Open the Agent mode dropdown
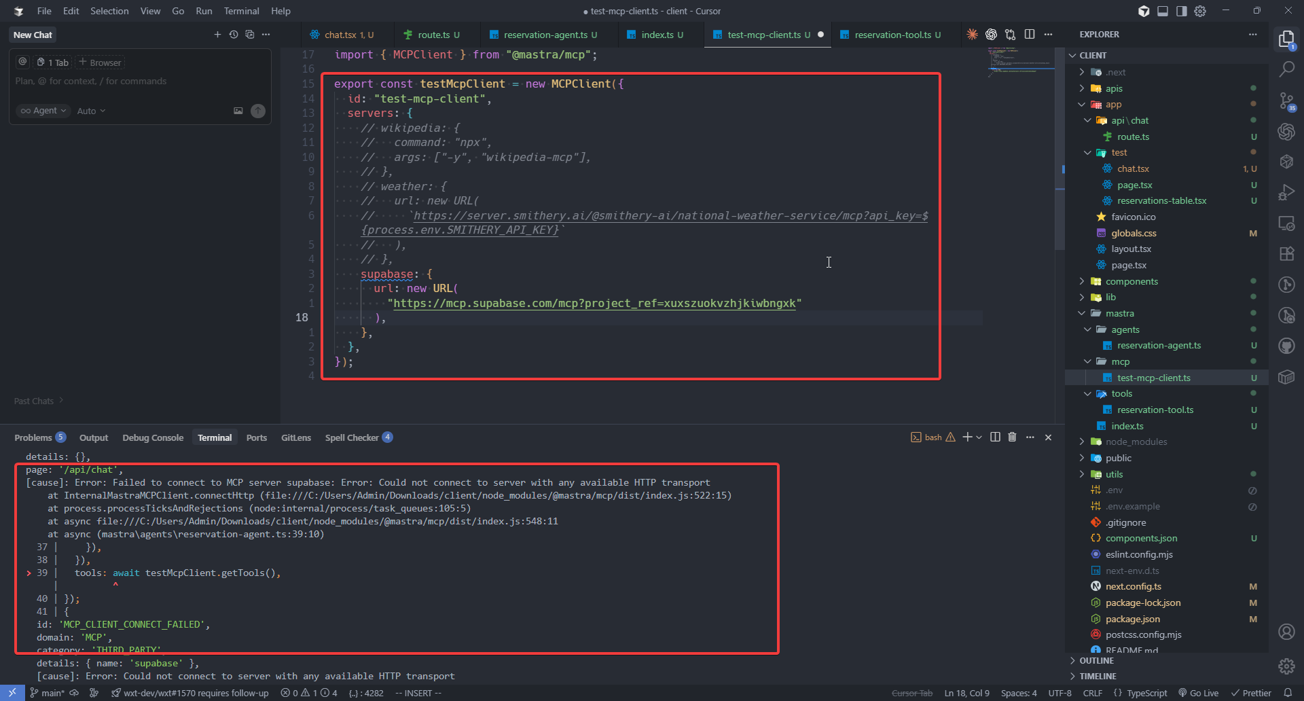This screenshot has width=1304, height=701. 43,111
